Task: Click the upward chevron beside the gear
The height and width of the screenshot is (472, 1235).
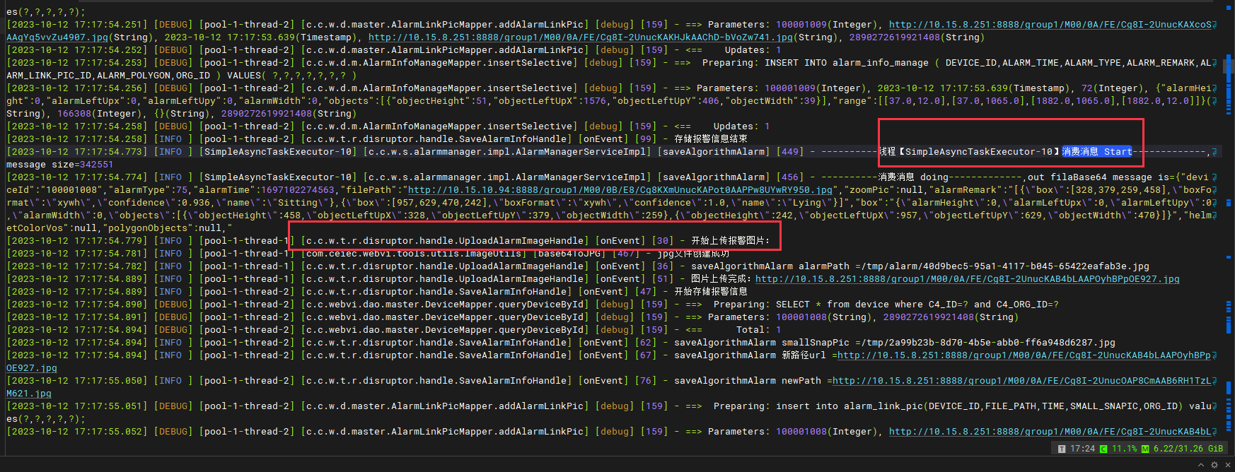Action: (1201, 465)
